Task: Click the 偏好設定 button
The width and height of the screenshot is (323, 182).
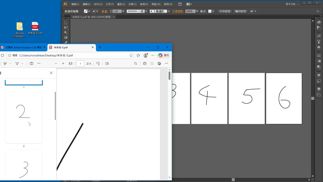Action: [x=240, y=11]
